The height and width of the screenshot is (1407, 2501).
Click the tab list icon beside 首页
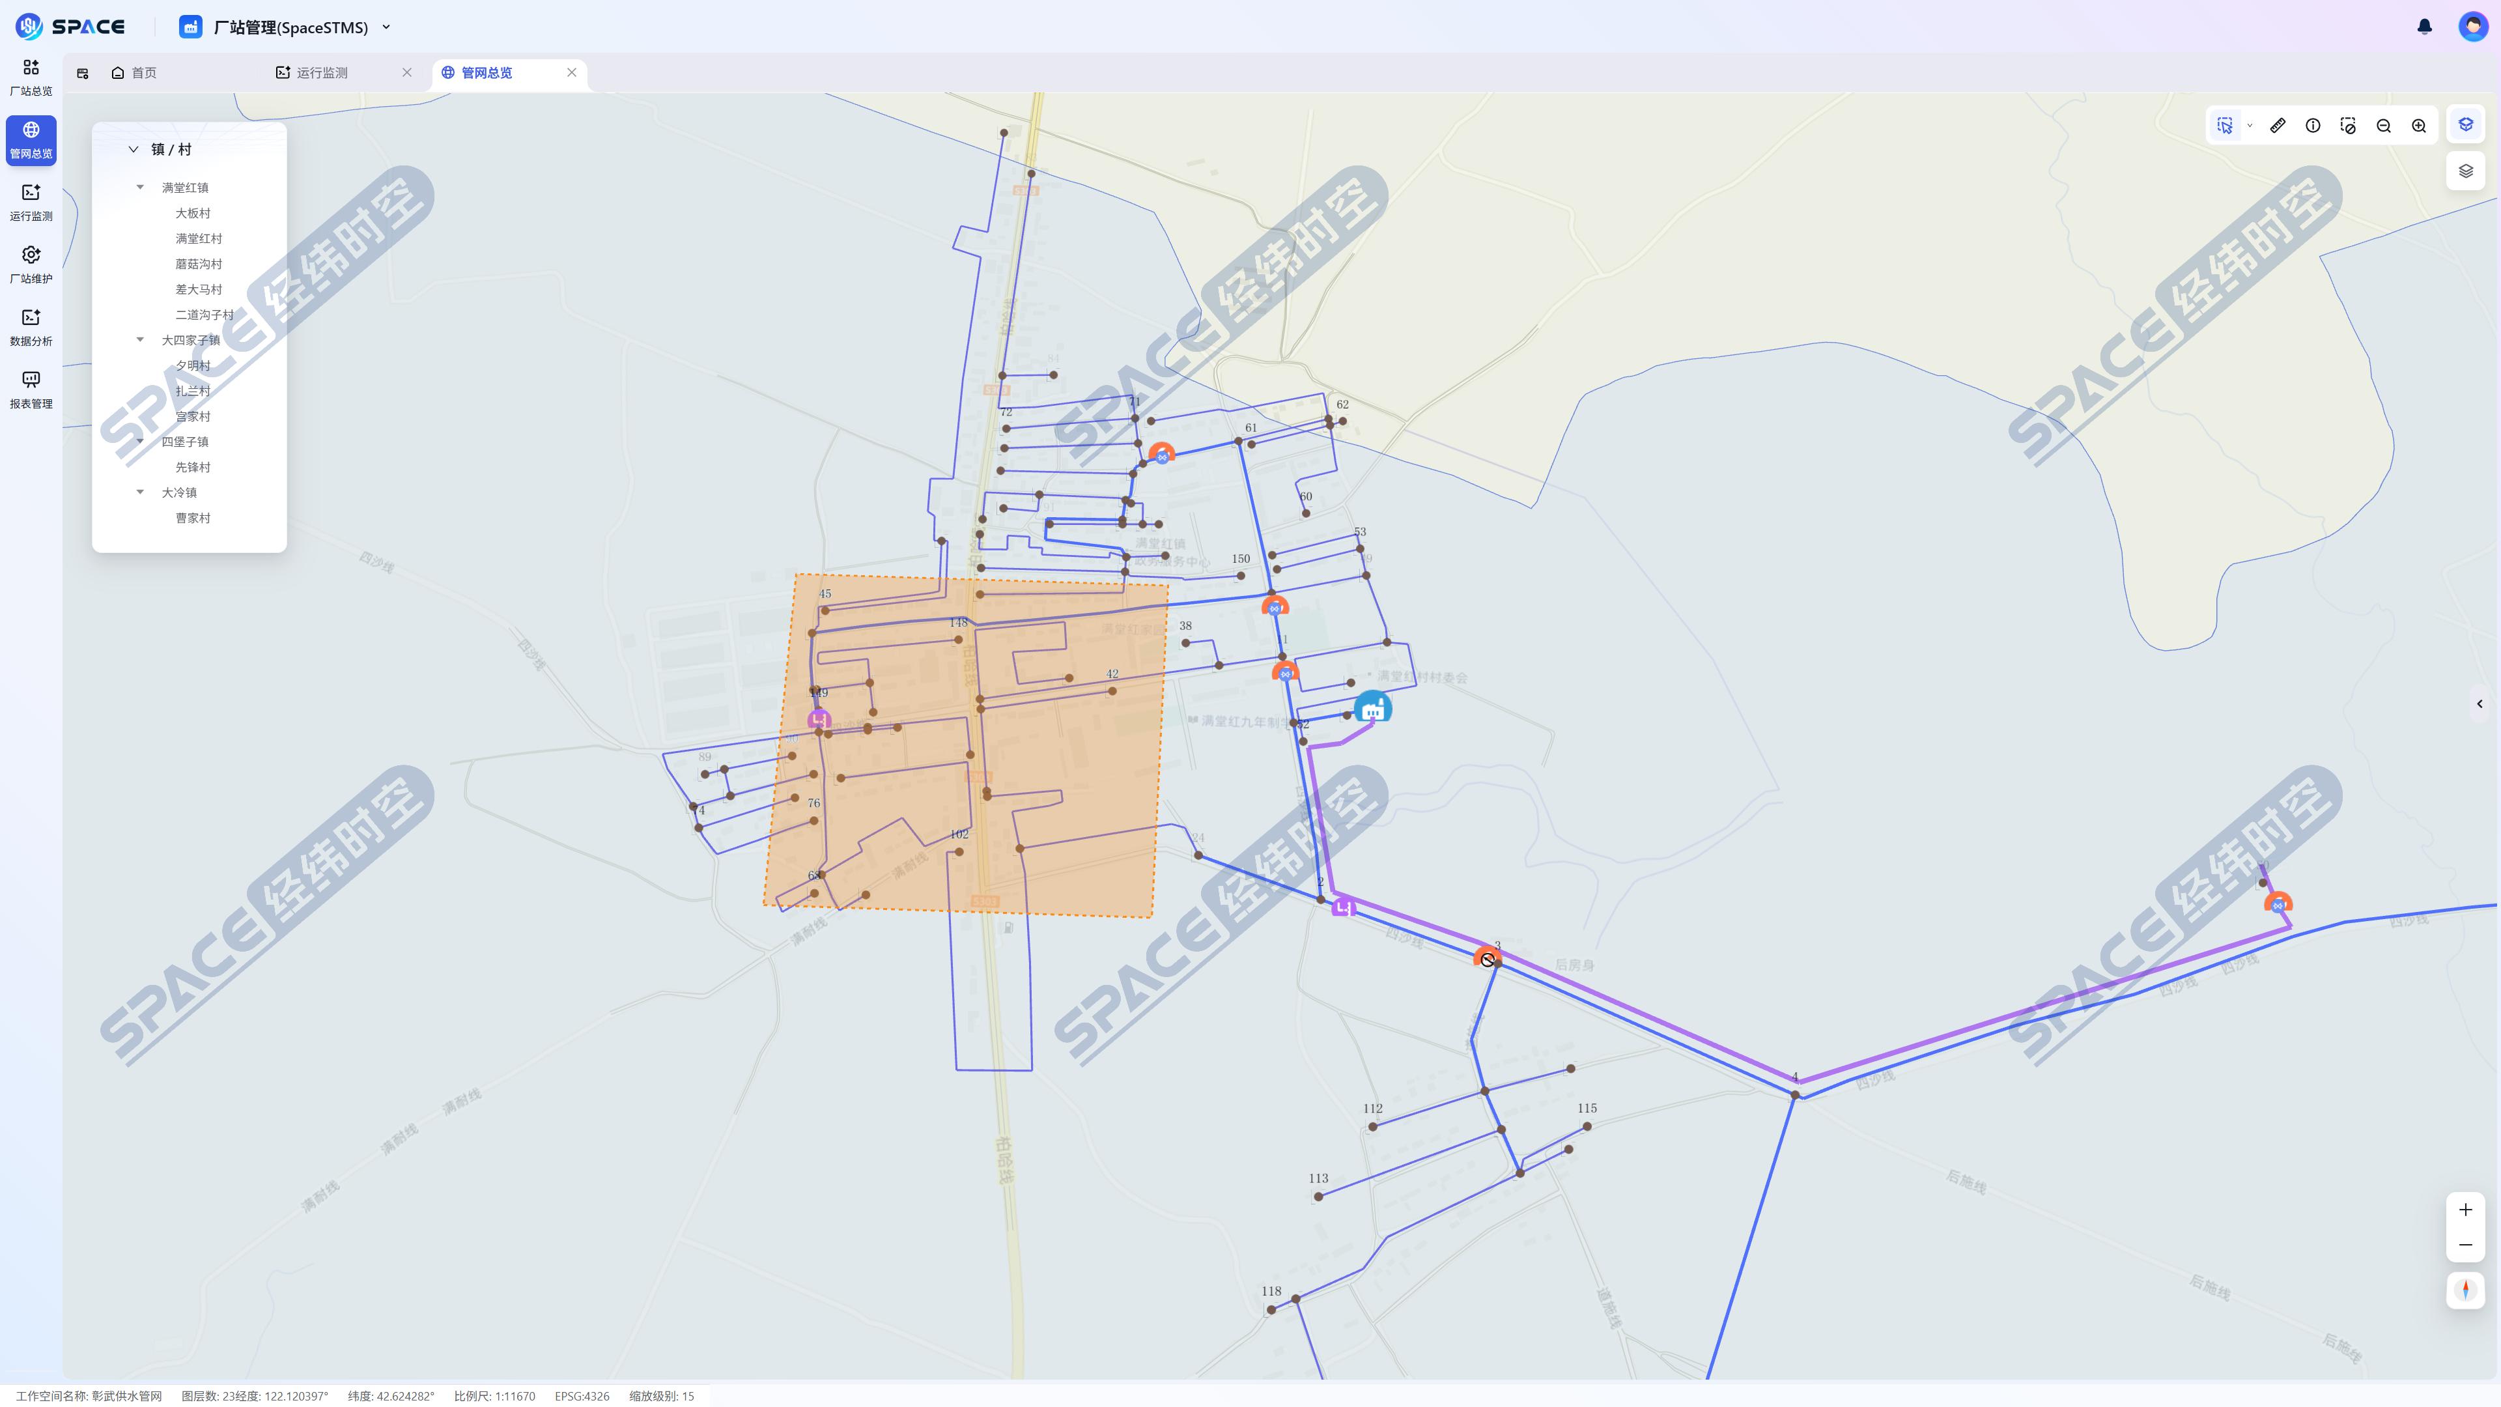point(83,73)
